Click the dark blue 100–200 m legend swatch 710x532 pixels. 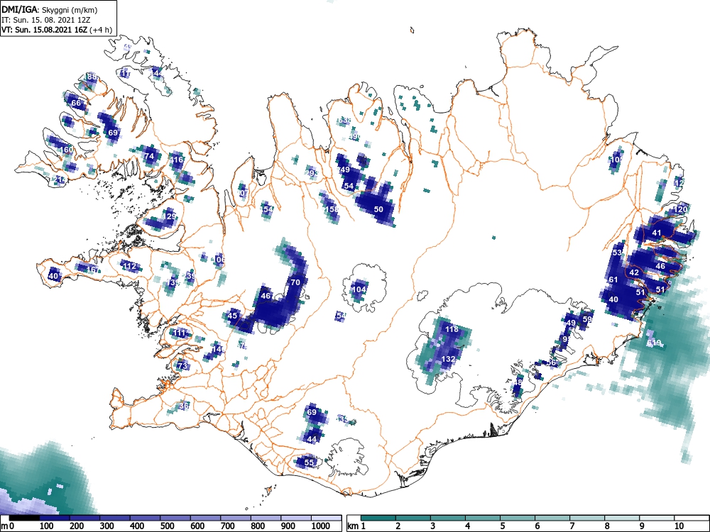pyautogui.click(x=55, y=518)
